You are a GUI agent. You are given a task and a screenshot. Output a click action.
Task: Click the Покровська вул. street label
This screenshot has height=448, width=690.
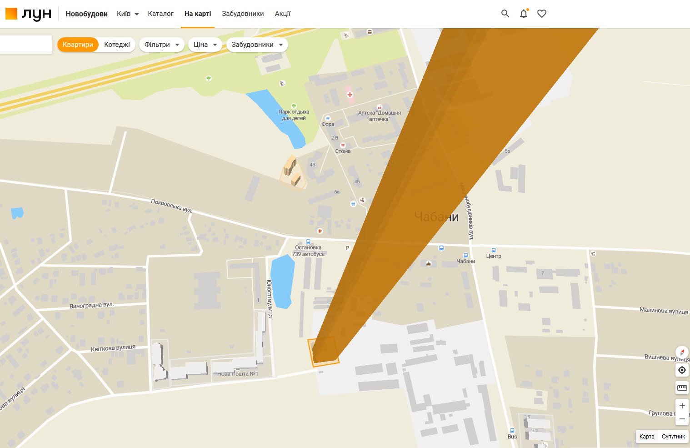(172, 206)
